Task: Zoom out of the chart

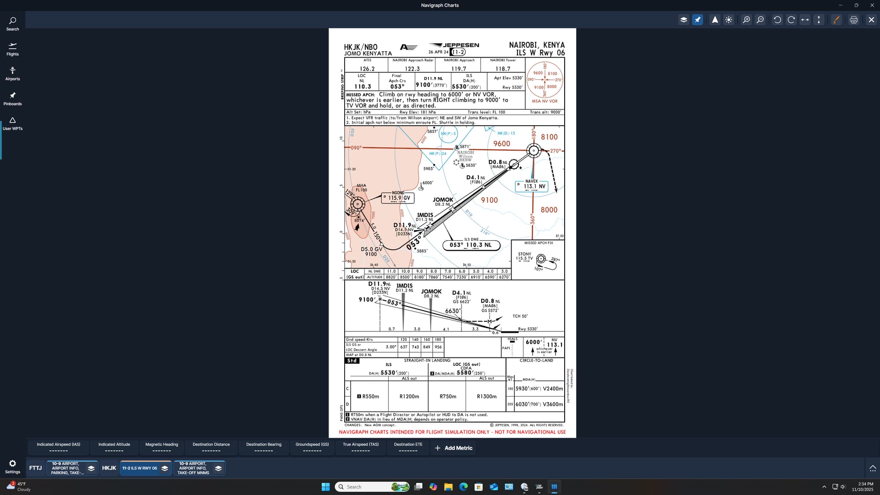Action: click(760, 20)
